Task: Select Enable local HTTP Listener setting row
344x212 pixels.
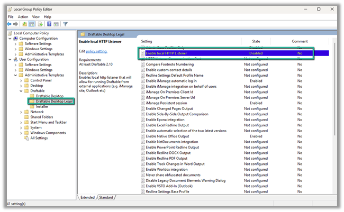Action: (235, 53)
